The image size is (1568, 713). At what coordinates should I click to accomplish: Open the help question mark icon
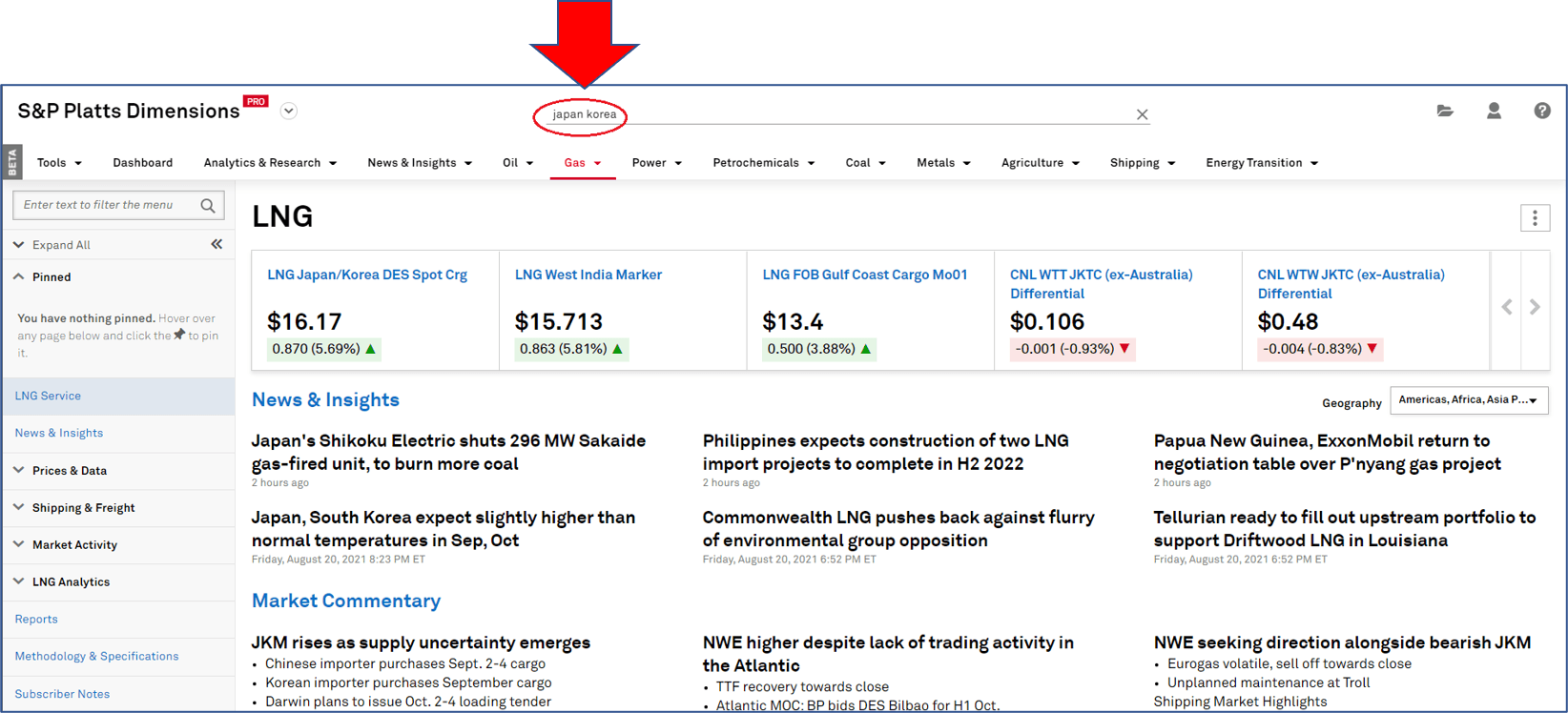point(1542,112)
